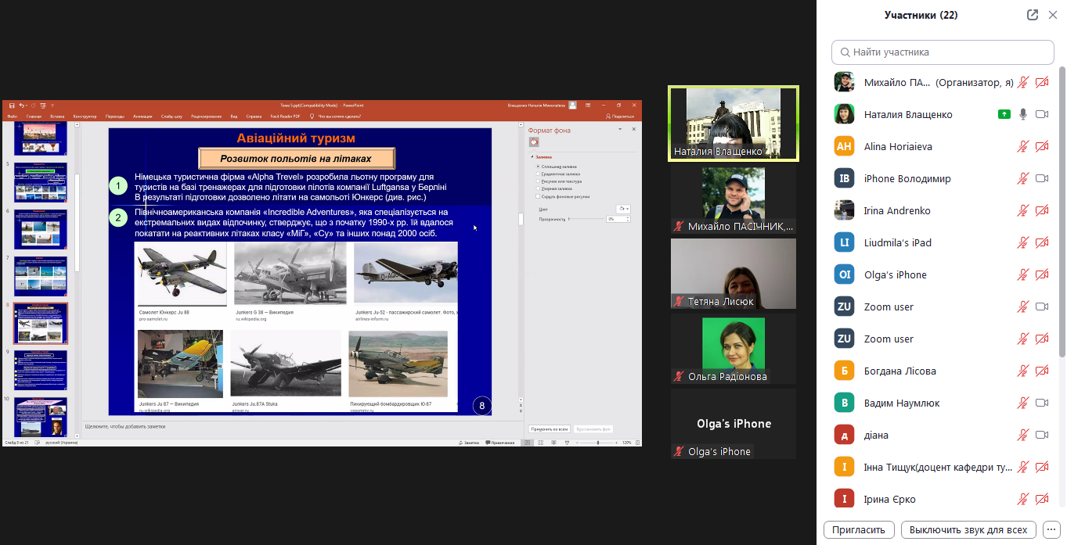1067x545 pixels.
Task: Click muted microphone icon for Богдана Лісова
Action: click(1022, 371)
